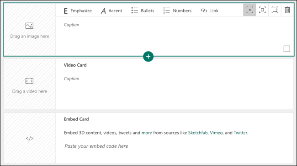Tick the checkbox in image card
The height and width of the screenshot is (166, 297).
tap(287, 49)
